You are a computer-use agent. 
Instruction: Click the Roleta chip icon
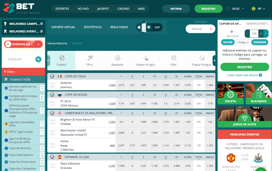pos(231,94)
